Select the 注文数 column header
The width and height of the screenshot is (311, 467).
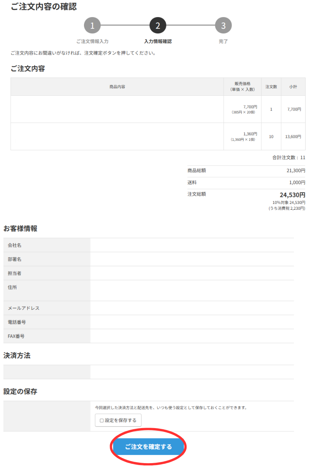point(271,86)
